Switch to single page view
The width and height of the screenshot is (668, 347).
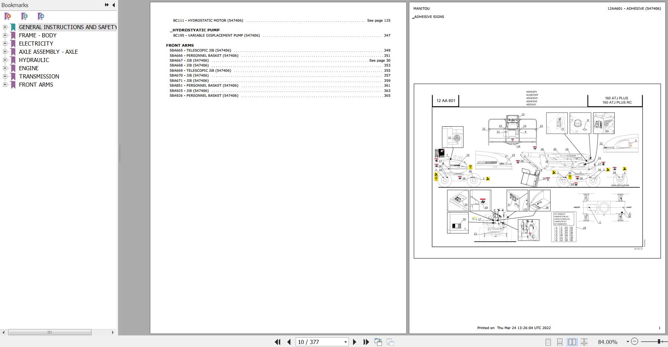click(548, 342)
